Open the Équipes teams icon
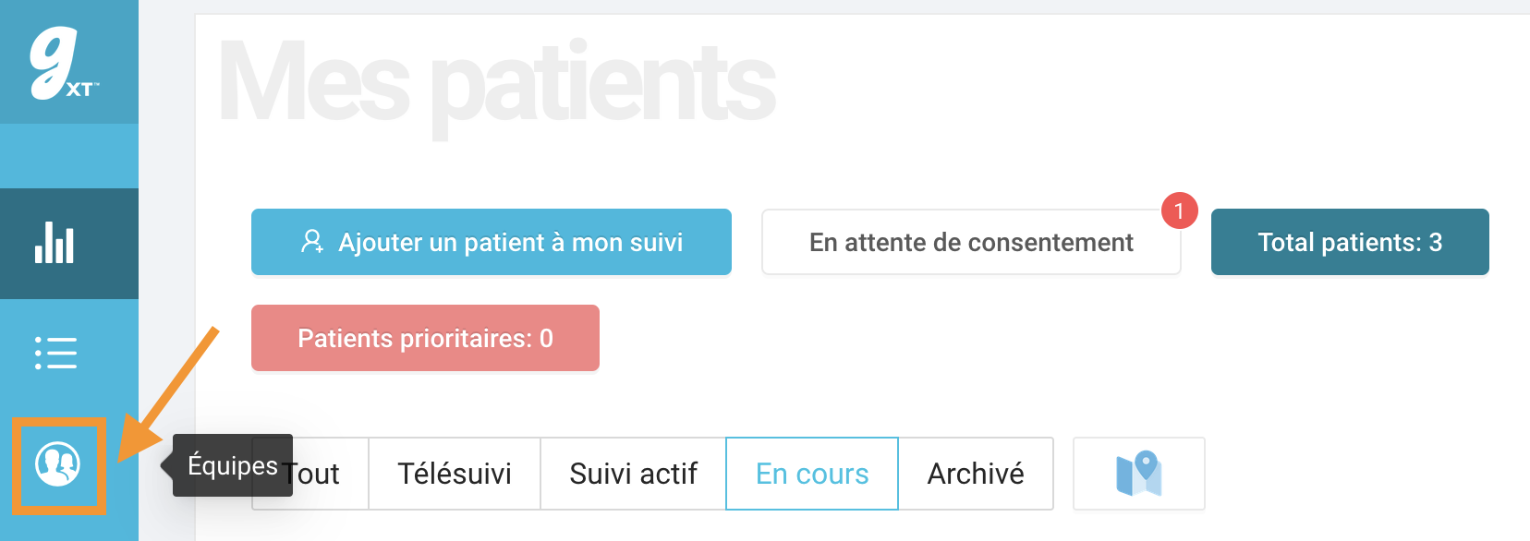Viewport: 1530px width, 541px height. click(57, 463)
